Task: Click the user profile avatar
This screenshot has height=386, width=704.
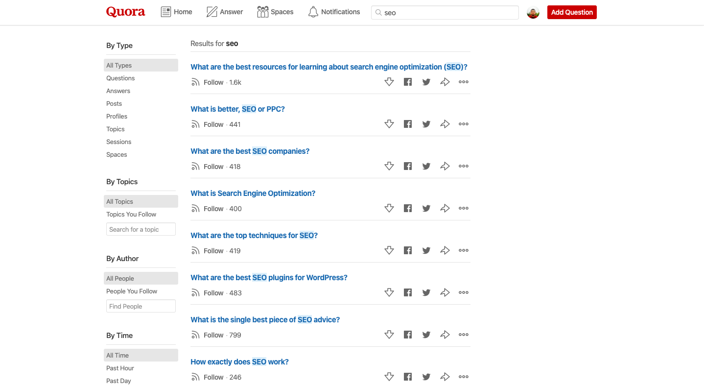Action: [533, 13]
